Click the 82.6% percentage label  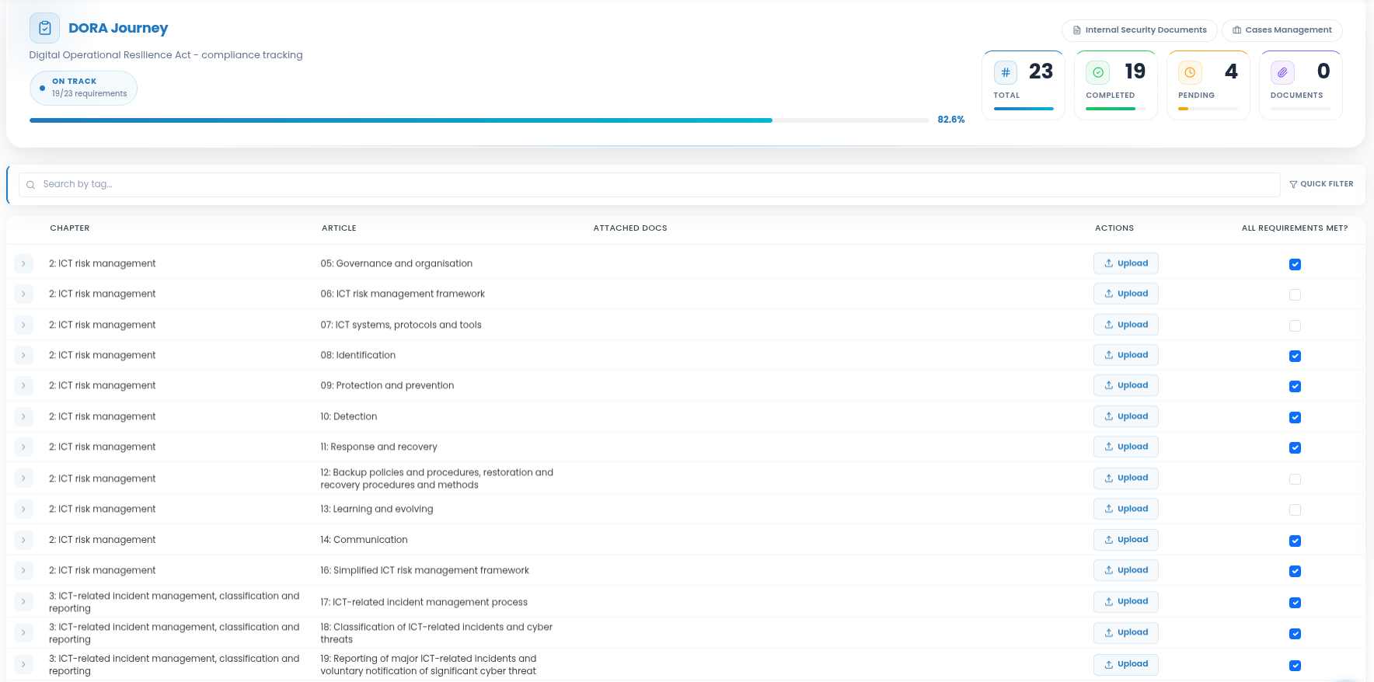point(951,120)
